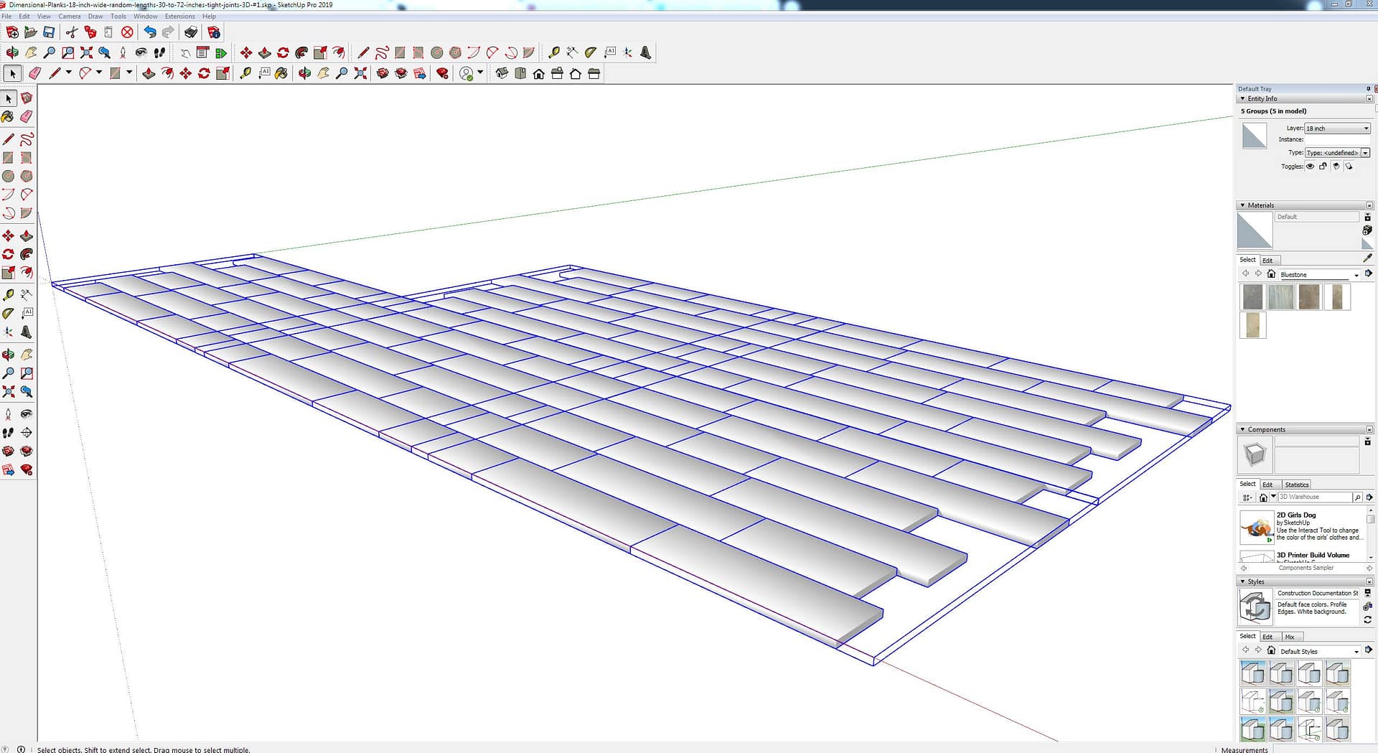This screenshot has width=1378, height=753.
Task: Open the Edit tab in Materials panel
Action: click(x=1267, y=261)
